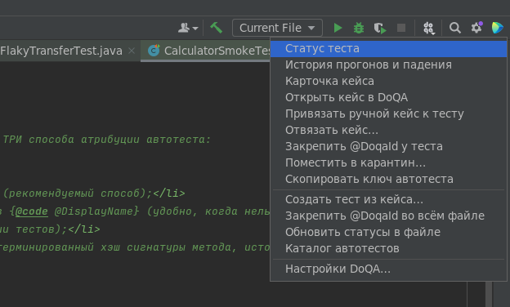Run current file with green play button
The width and height of the screenshot is (510, 307).
338,28
